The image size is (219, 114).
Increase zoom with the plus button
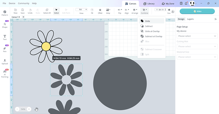point(29,109)
